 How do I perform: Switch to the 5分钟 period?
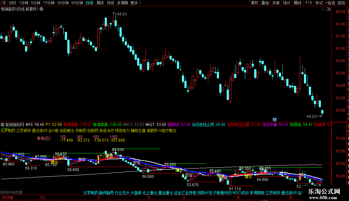[36, 3]
